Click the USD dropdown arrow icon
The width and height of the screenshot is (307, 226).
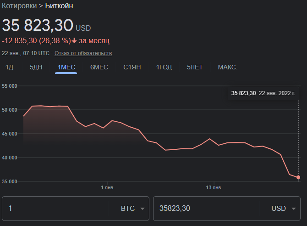[293, 209]
